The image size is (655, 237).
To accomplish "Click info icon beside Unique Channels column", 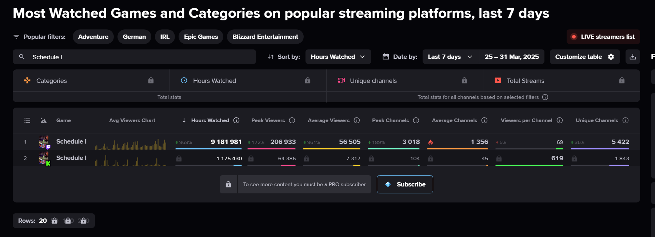I will 626,120.
